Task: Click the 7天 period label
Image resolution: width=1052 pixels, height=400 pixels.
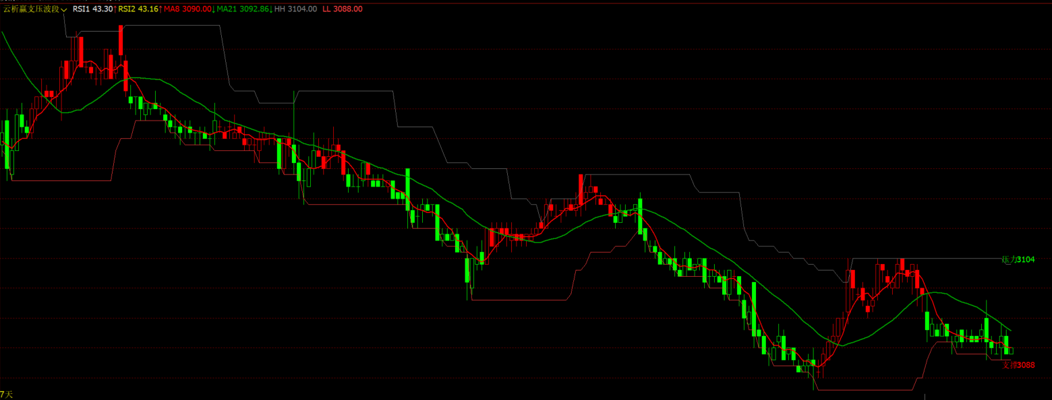Action: pos(7,394)
